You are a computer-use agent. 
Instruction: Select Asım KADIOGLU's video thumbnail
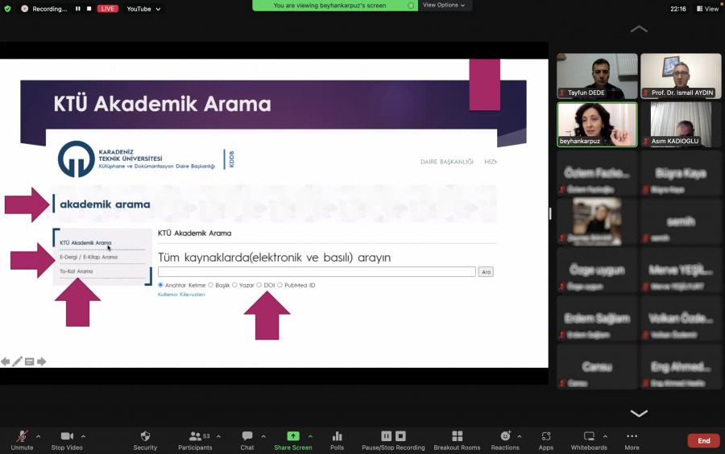(681, 125)
